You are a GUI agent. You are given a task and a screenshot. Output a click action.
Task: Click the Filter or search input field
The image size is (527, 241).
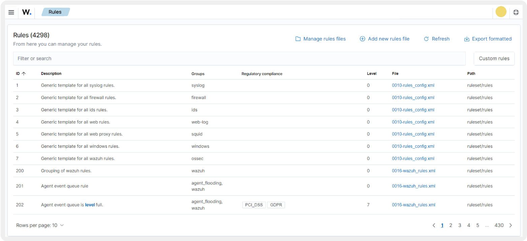click(x=239, y=58)
